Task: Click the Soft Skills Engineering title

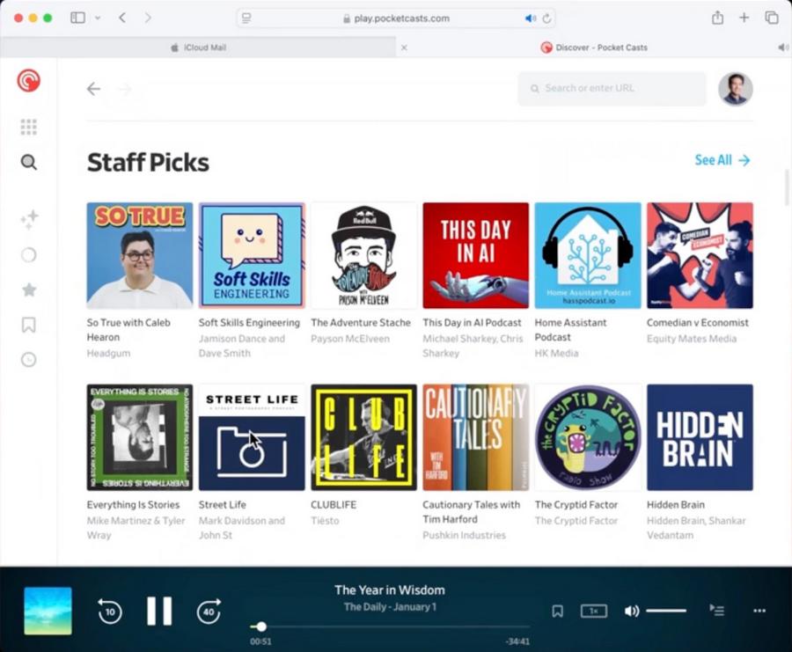Action: click(249, 323)
